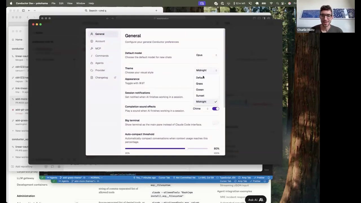This screenshot has height=203, width=361.
Task: Click Not Committed Yet in status bar
Action: pos(184,178)
